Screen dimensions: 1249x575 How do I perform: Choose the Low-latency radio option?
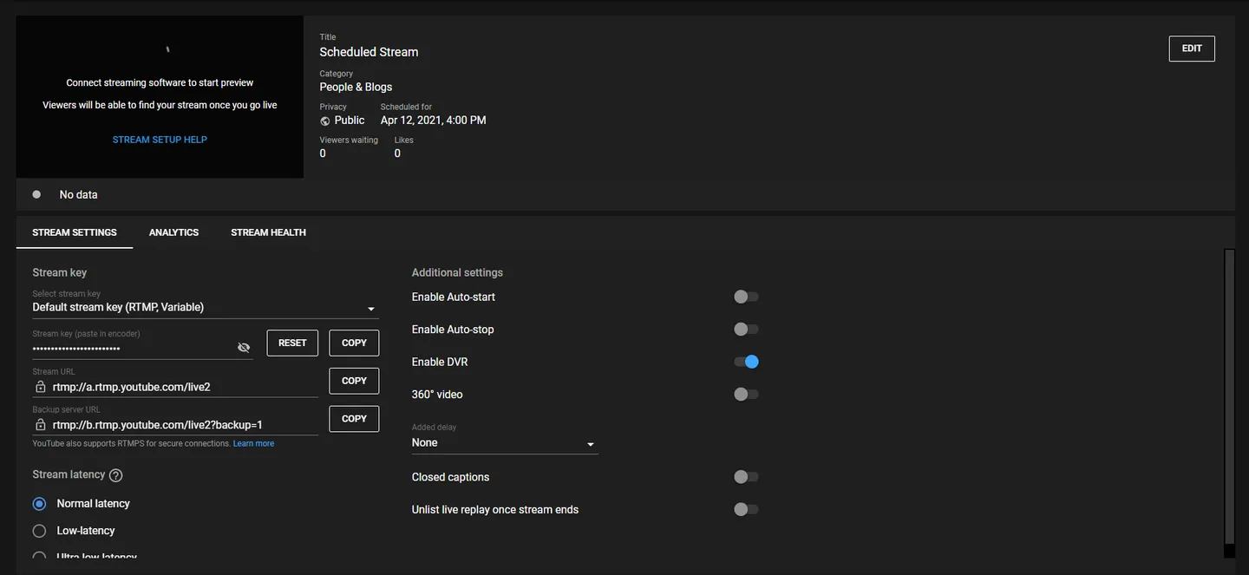[39, 531]
